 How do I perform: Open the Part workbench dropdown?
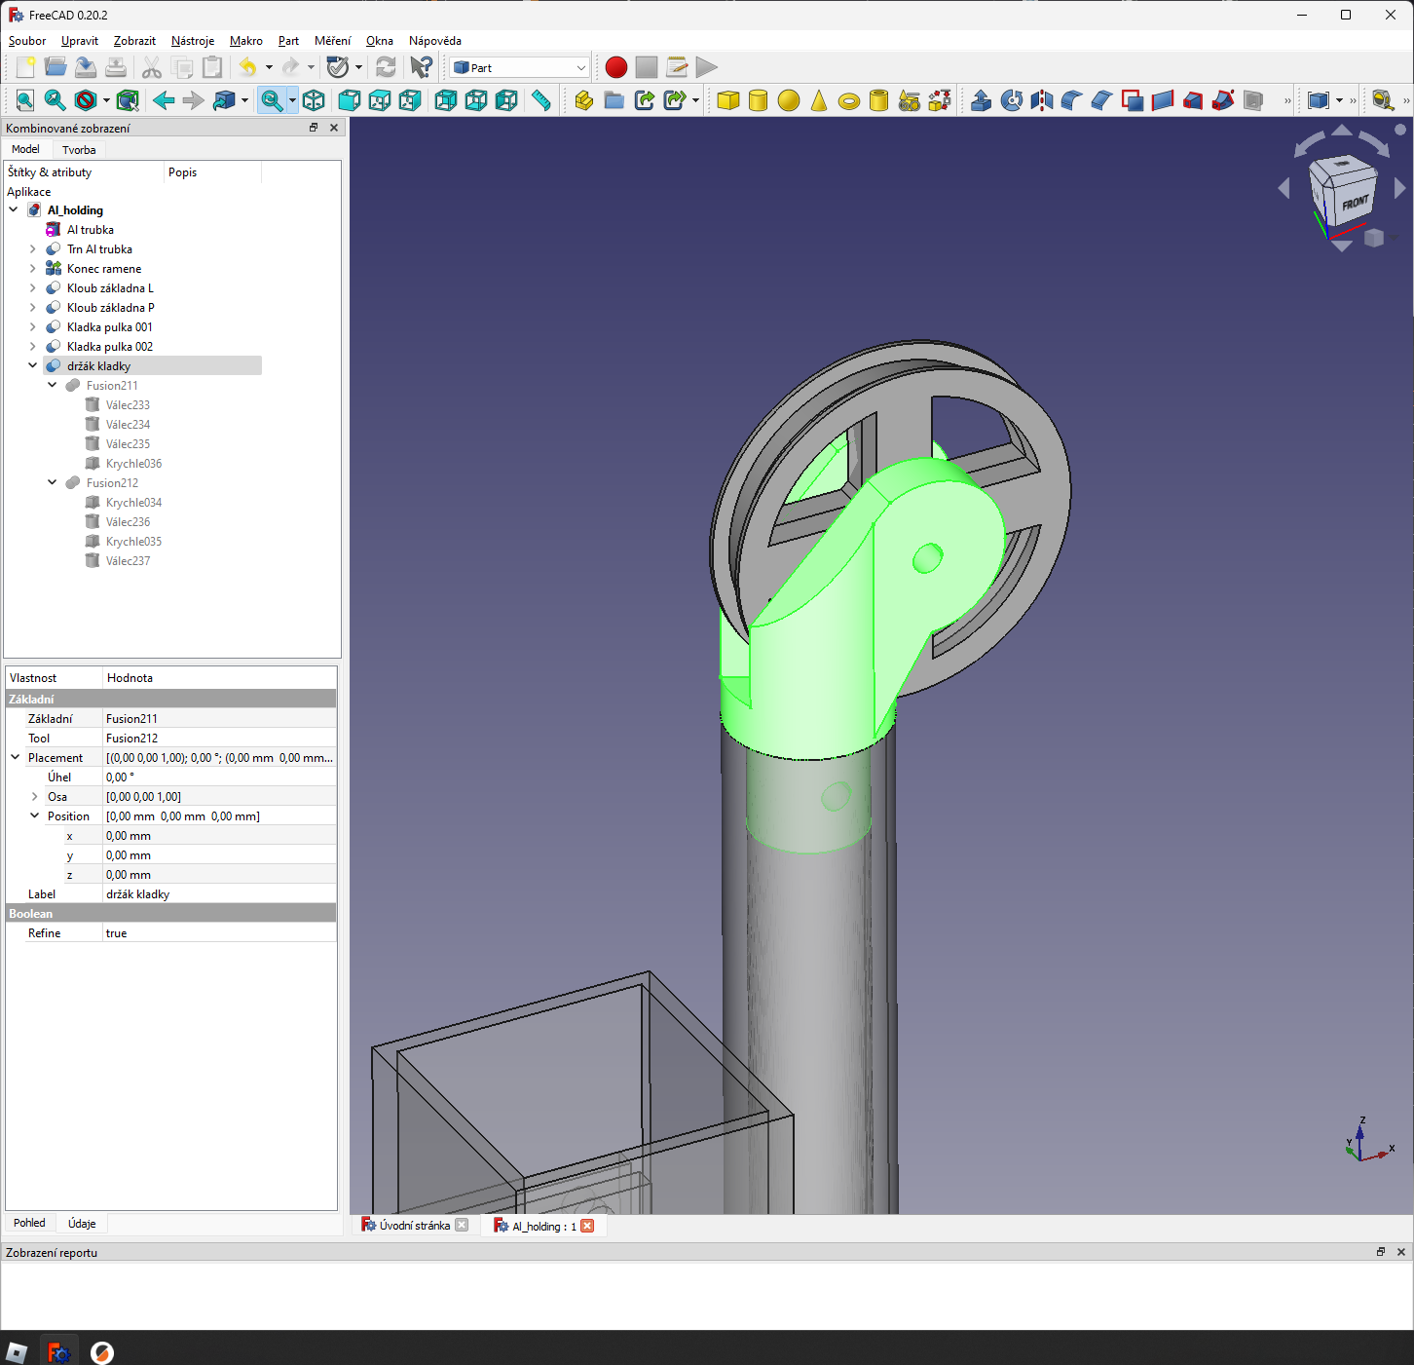point(520,67)
